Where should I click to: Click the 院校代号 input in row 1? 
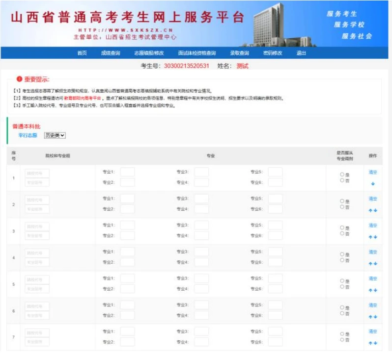37,173
